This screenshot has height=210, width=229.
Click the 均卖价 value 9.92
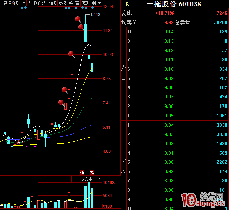[x=169, y=22]
